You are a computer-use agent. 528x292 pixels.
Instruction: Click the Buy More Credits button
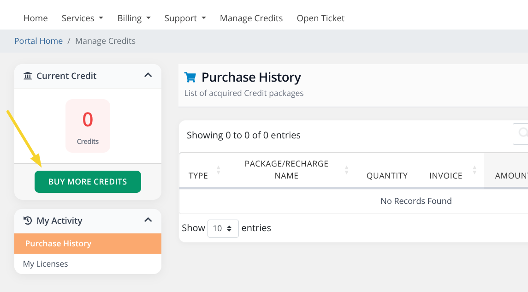(88, 181)
